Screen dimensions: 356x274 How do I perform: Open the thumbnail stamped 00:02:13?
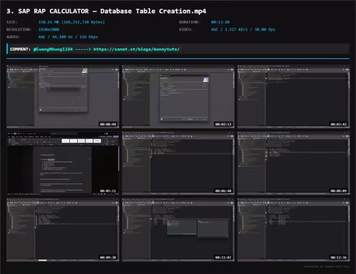(x=178, y=97)
